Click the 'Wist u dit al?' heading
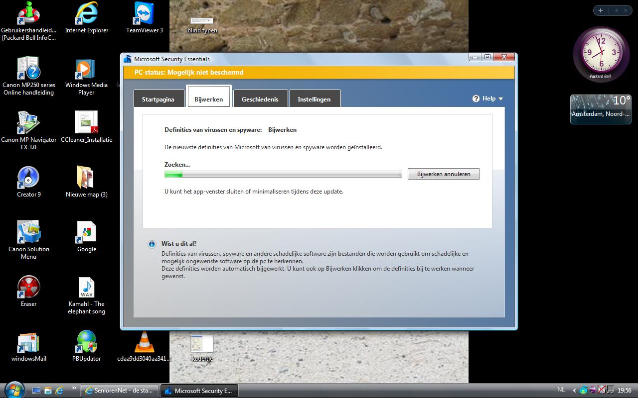 click(179, 244)
